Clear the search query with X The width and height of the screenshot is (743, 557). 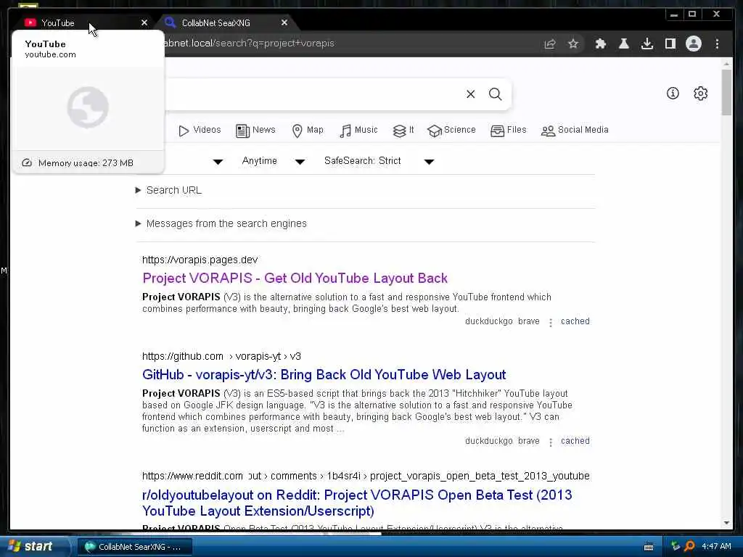(470, 94)
